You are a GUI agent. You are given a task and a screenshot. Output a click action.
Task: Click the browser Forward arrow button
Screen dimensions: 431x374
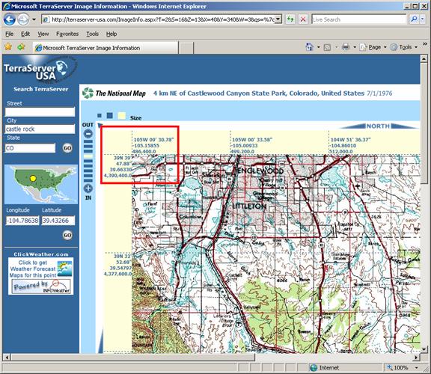(x=23, y=19)
